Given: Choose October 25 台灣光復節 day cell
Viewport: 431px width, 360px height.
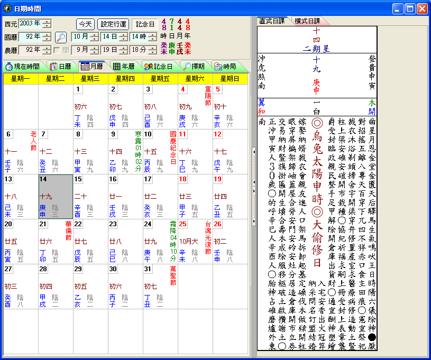Looking at the screenshot, I should [x=195, y=242].
